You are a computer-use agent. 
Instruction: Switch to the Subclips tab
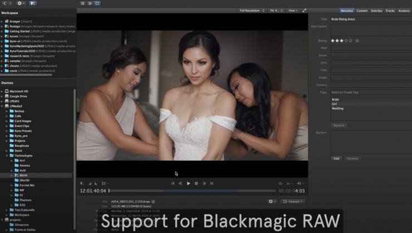[x=376, y=11]
